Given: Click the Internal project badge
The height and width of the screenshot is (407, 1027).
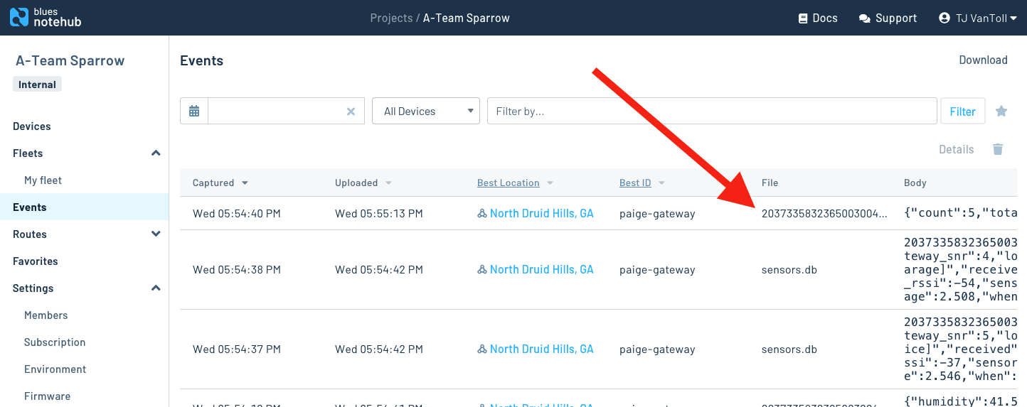Looking at the screenshot, I should (37, 84).
